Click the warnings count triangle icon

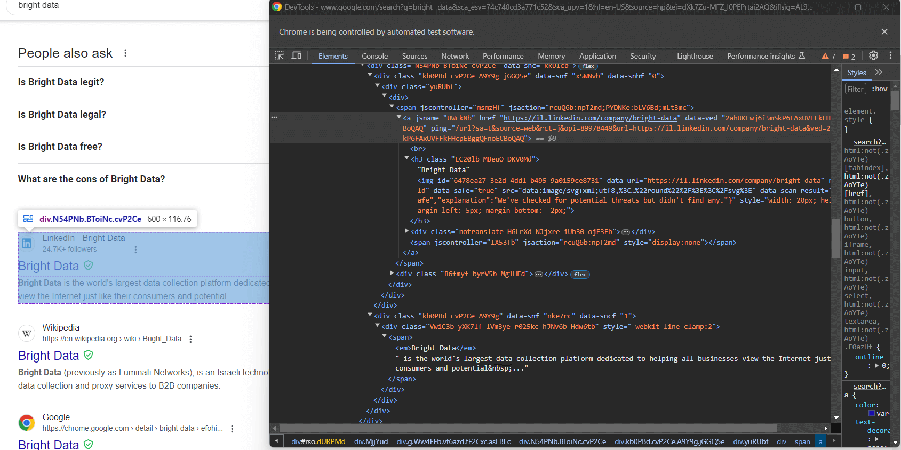click(825, 56)
